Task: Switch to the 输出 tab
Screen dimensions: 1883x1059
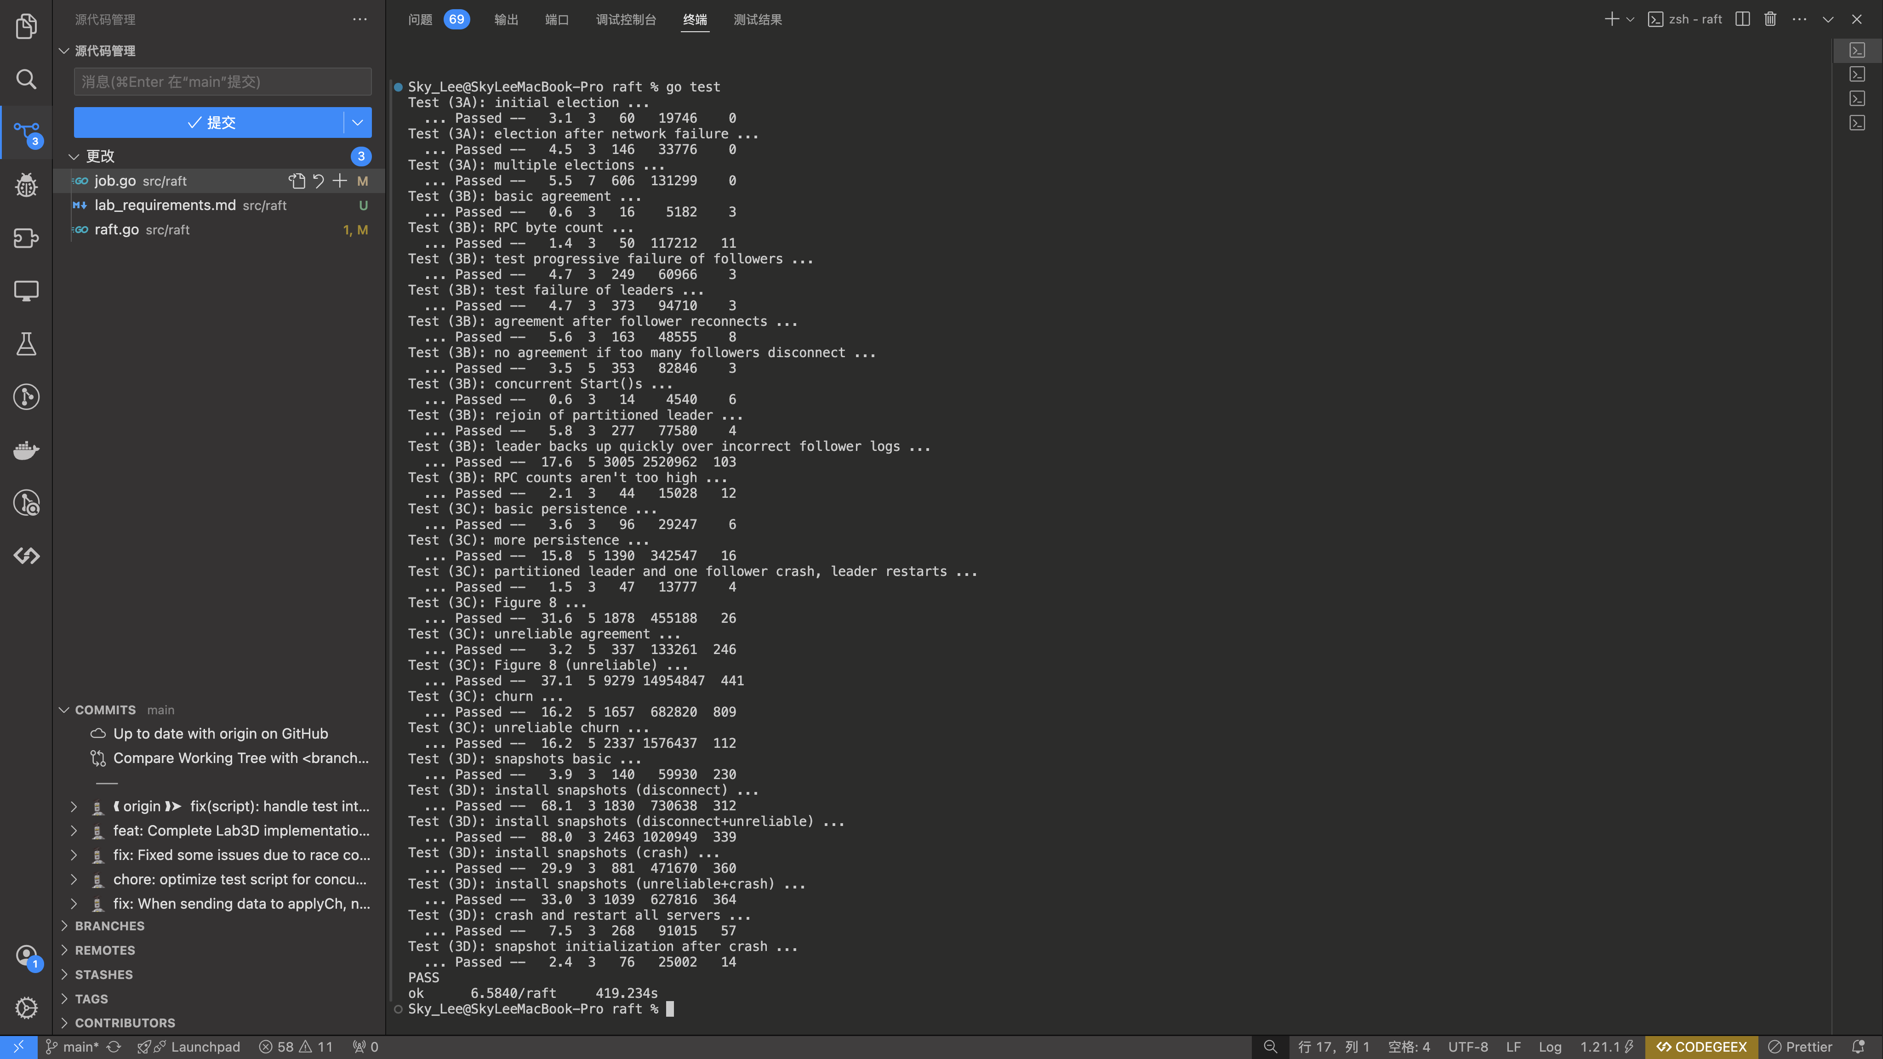Action: [506, 20]
